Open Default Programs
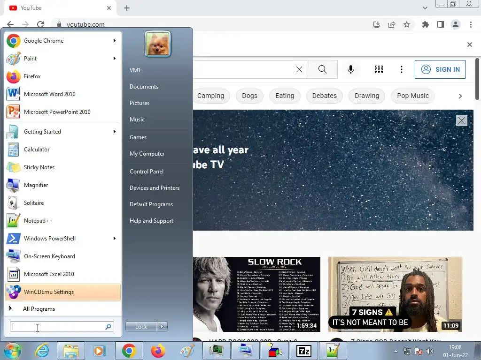 [x=151, y=204]
